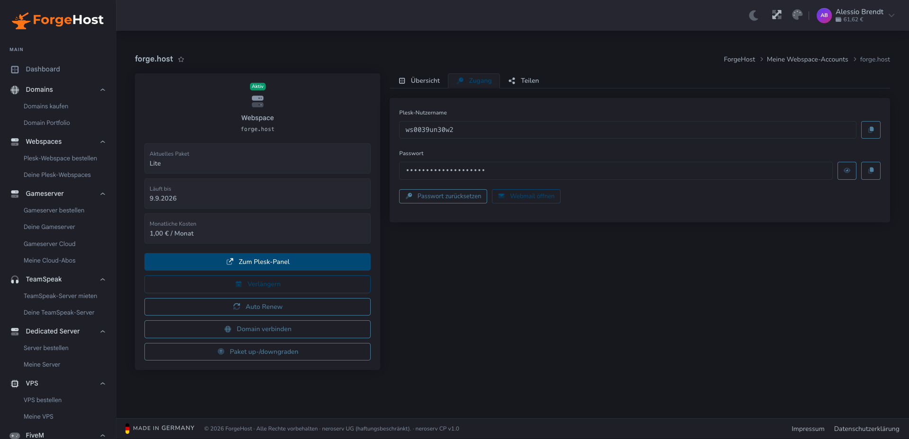This screenshot has width=909, height=439.
Task: Collapse the Dedicated Server chevron
Action: pyautogui.click(x=103, y=332)
